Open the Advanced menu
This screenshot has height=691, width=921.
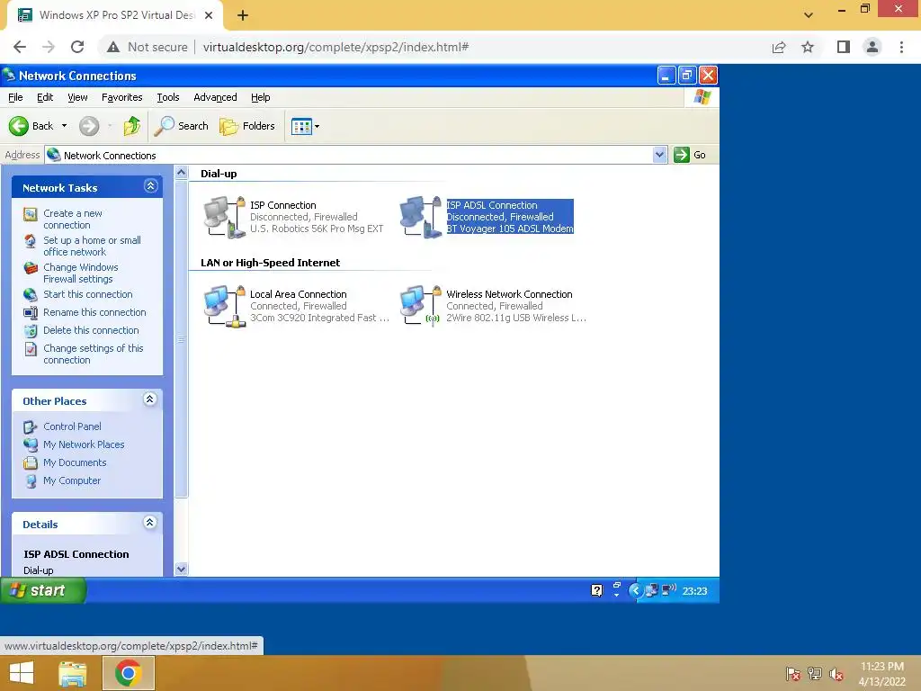(x=215, y=97)
